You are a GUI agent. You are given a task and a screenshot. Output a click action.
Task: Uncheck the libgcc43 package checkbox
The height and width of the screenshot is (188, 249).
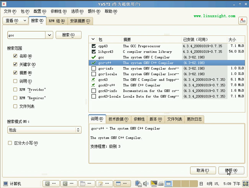coord(94,52)
